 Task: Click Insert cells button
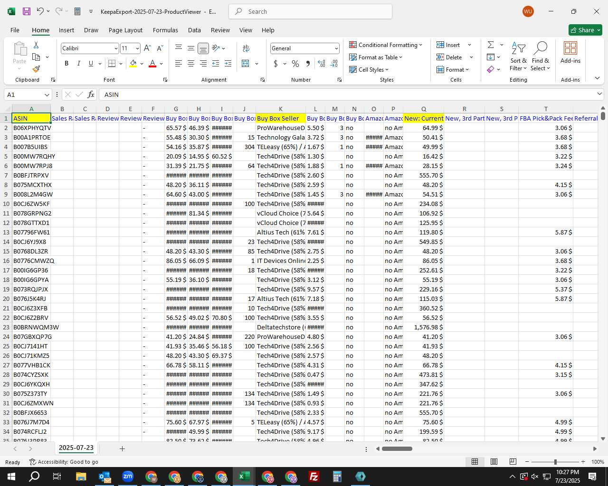pos(448,45)
